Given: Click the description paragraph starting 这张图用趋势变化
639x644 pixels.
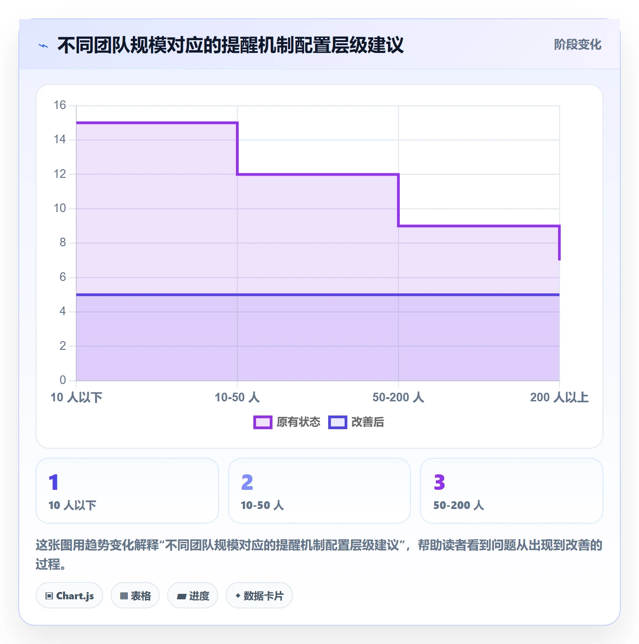Looking at the screenshot, I should tap(319, 555).
